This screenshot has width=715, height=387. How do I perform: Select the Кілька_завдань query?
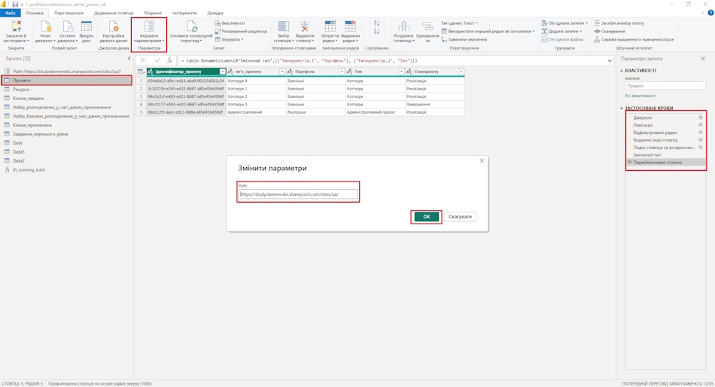[x=67, y=98]
